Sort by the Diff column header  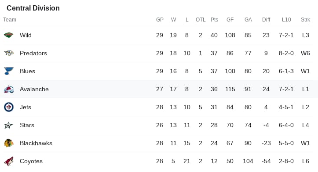(266, 20)
